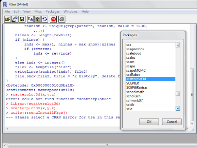
Task: Click the Copy and paste icon
Action: click(x=45, y=19)
